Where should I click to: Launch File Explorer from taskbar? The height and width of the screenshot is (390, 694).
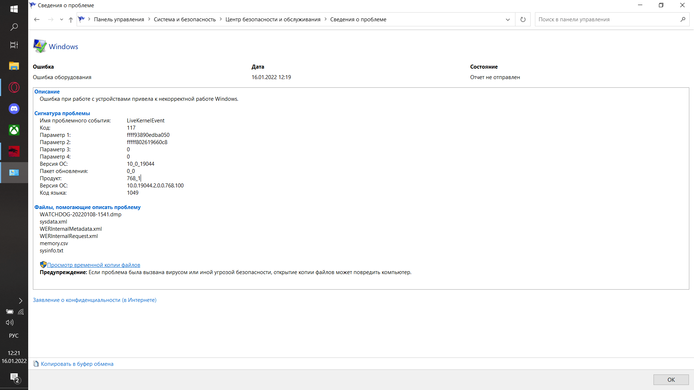coord(14,66)
